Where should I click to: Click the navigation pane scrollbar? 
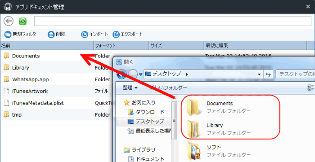click(x=174, y=120)
